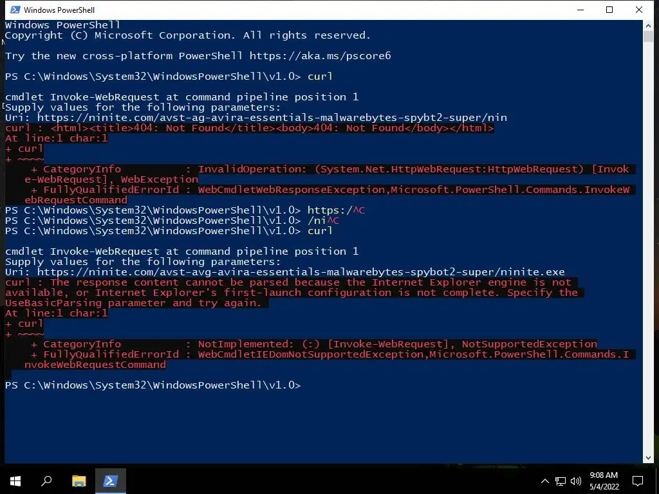
Task: Click the scrollbar down arrow
Action: coord(648,458)
